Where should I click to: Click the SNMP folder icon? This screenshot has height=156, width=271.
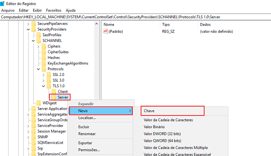click(x=34, y=137)
